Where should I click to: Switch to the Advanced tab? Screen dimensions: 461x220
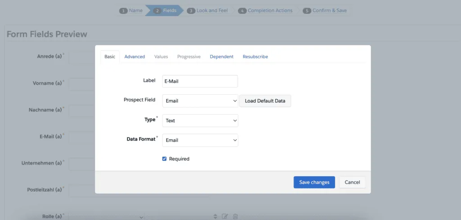pyautogui.click(x=135, y=56)
